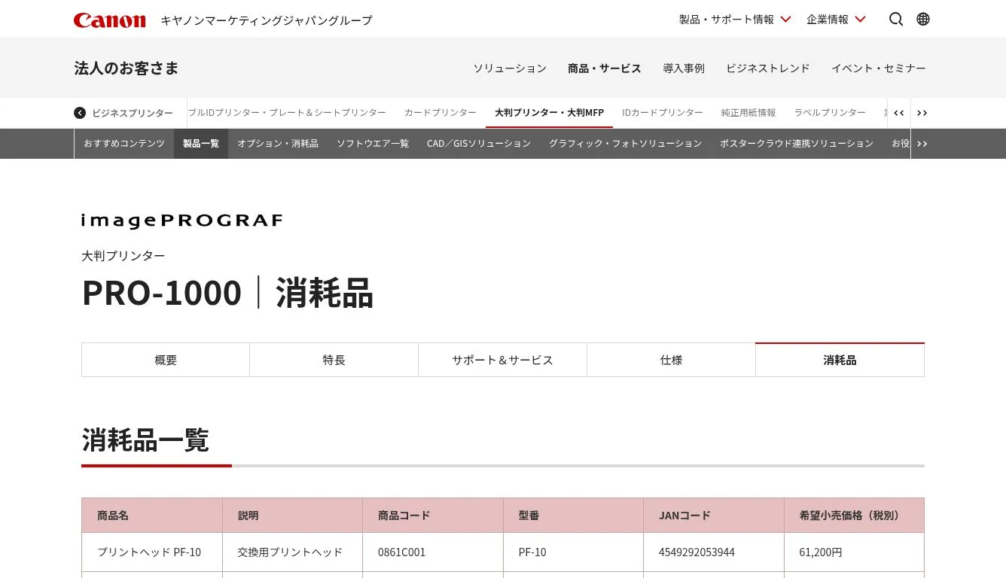Screen dimensions: 1006x578
Task: Open おすすめコンテンツ in the dark submenu
Action: click(124, 144)
